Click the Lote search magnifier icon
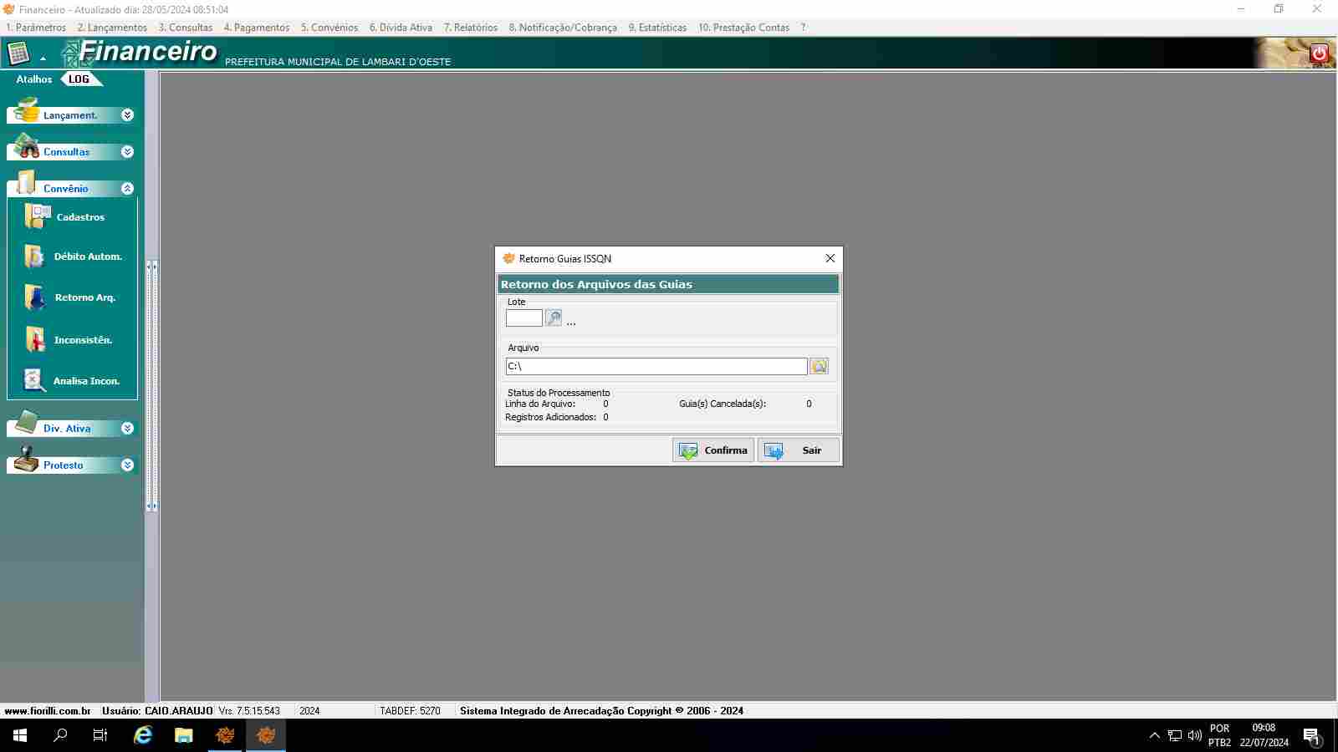The width and height of the screenshot is (1338, 752). 554,318
